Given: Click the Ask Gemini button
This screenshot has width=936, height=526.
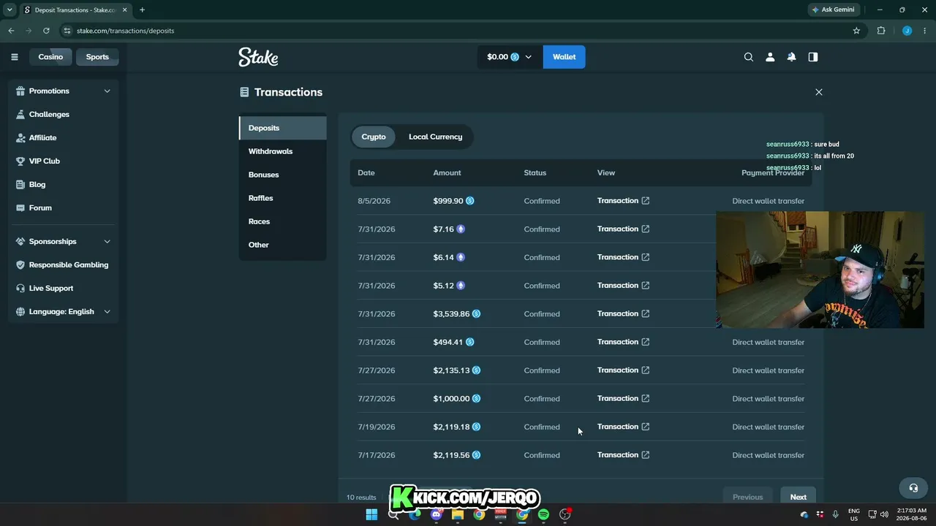Looking at the screenshot, I should pyautogui.click(x=834, y=9).
